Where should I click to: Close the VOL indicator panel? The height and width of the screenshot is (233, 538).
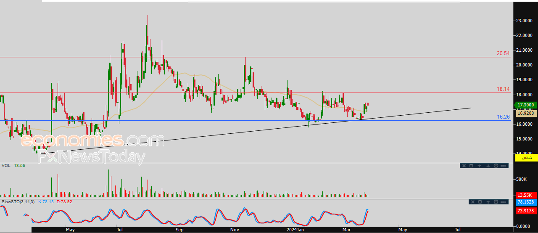(x=464, y=166)
